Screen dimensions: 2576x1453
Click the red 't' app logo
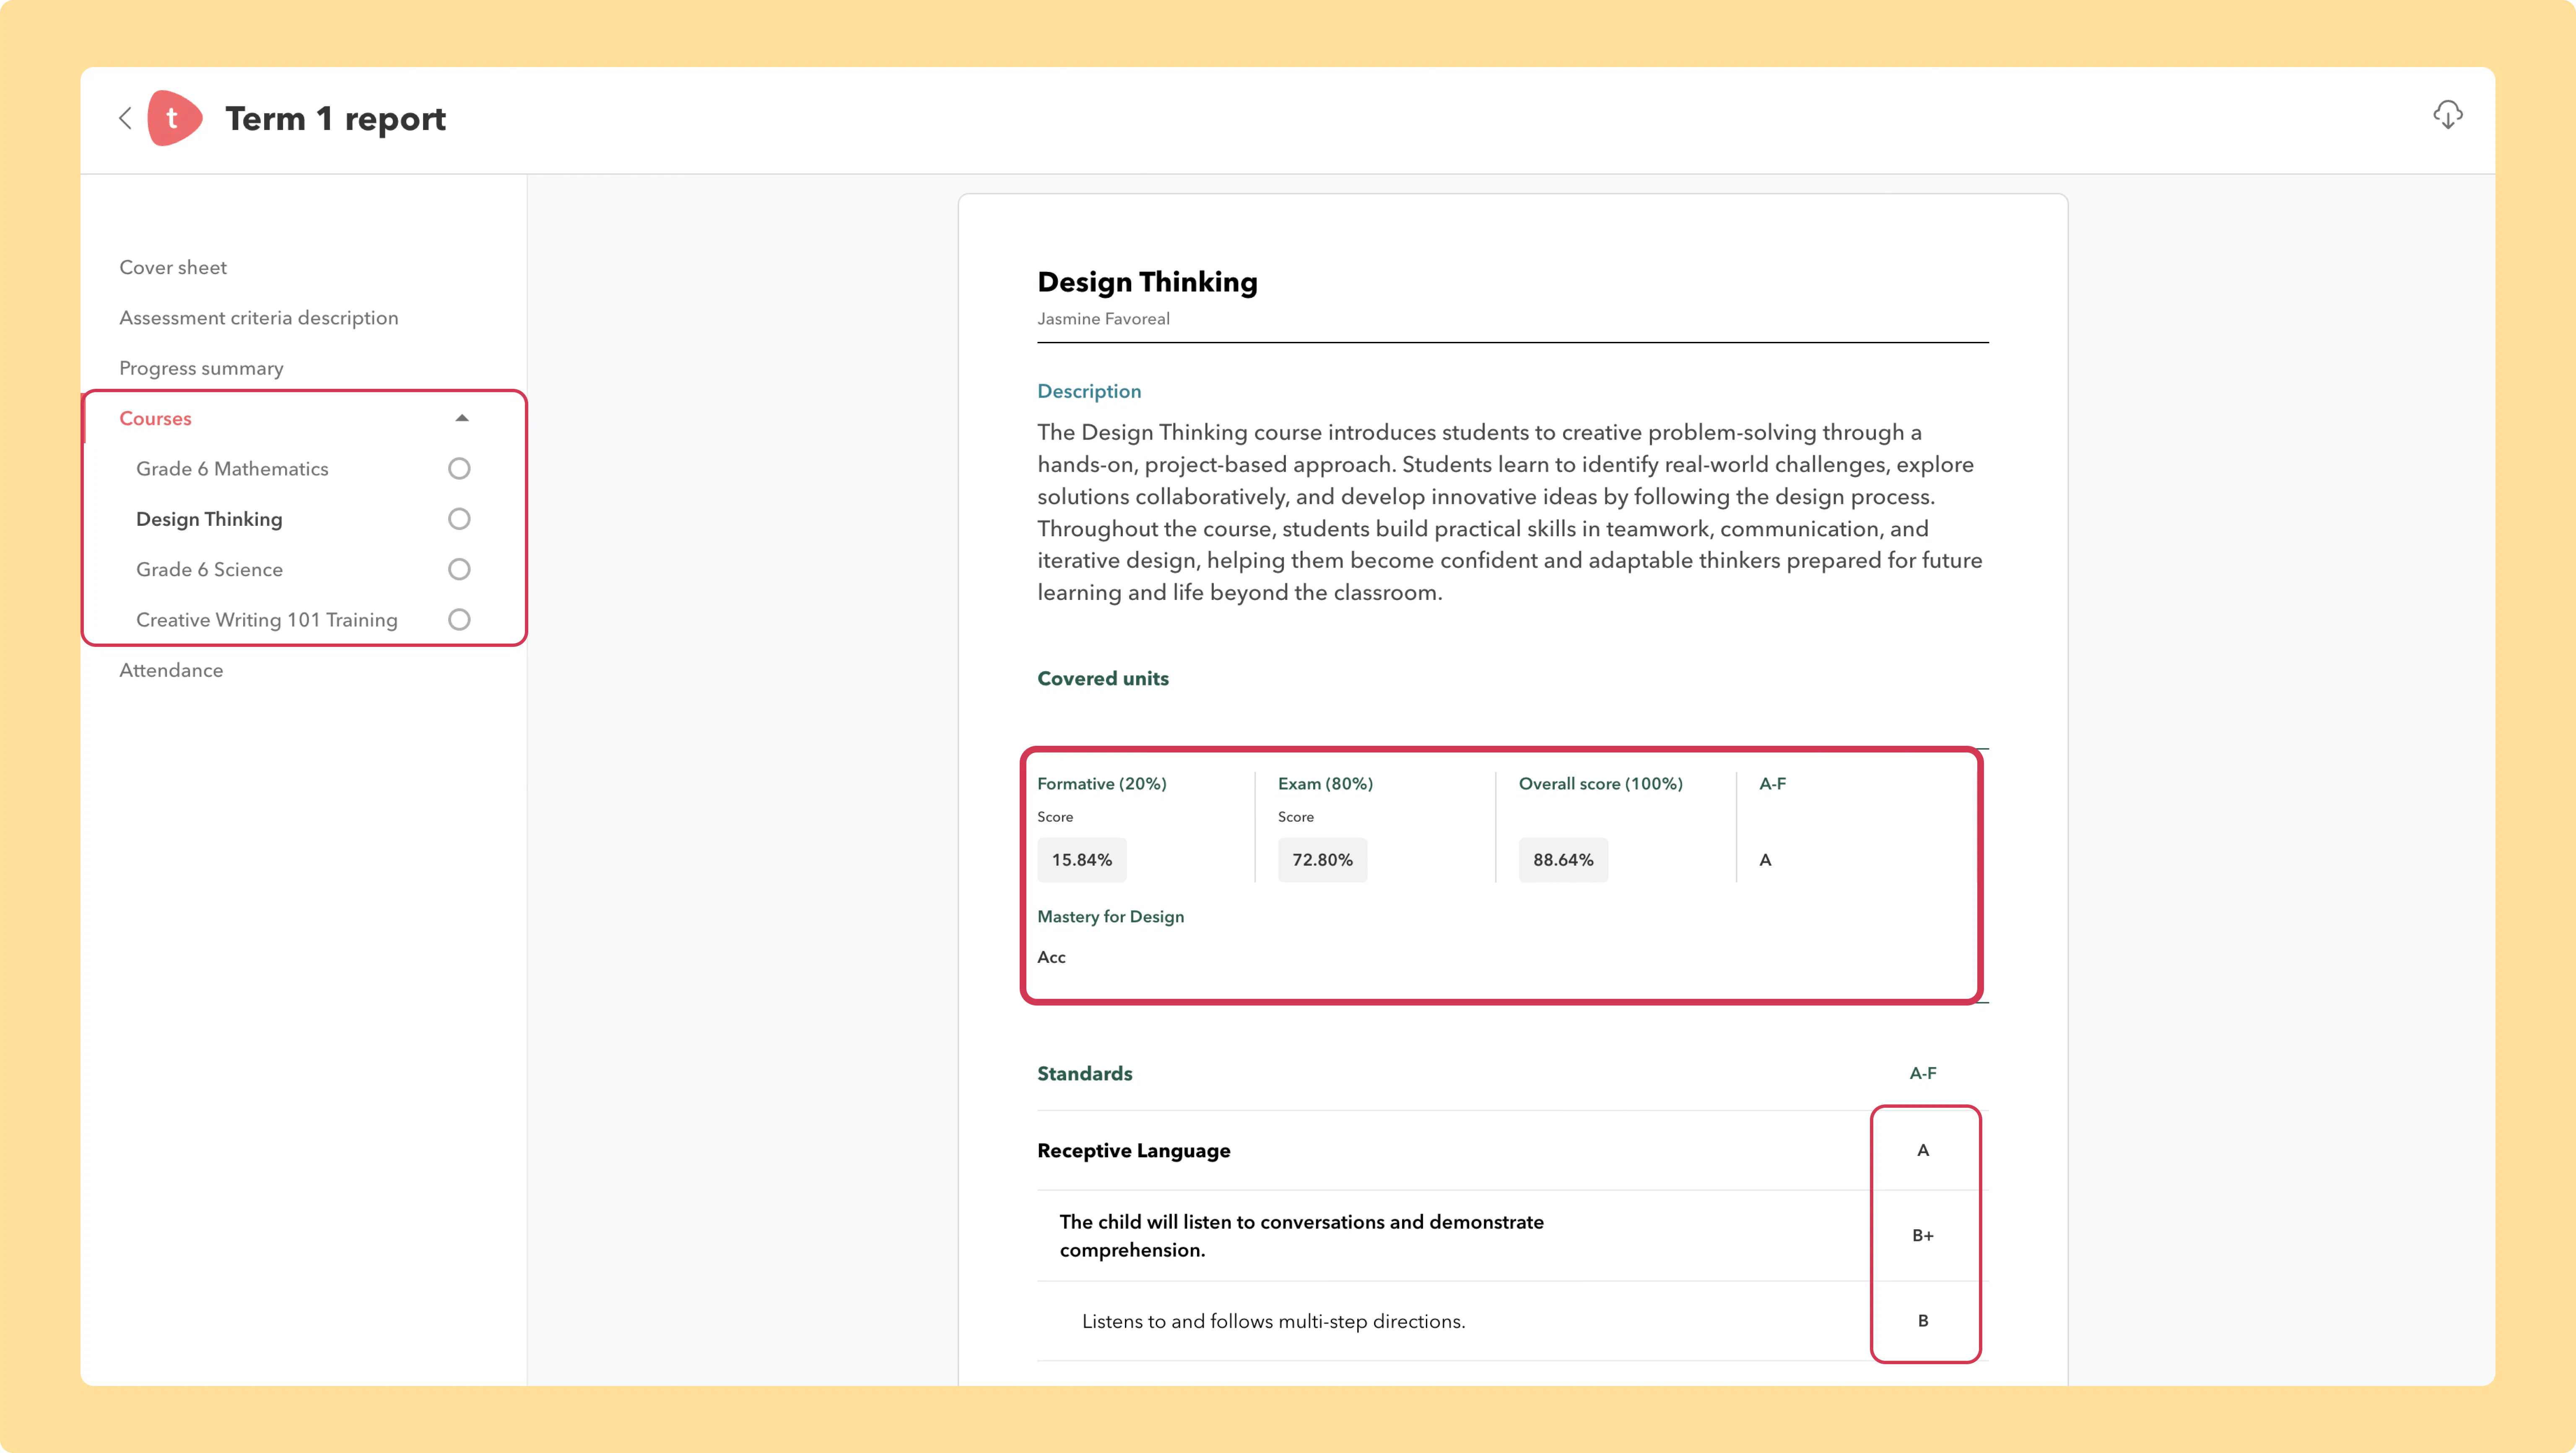[x=174, y=118]
